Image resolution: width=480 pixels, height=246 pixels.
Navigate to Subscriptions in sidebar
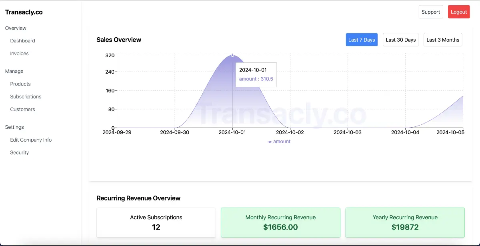pyautogui.click(x=26, y=97)
